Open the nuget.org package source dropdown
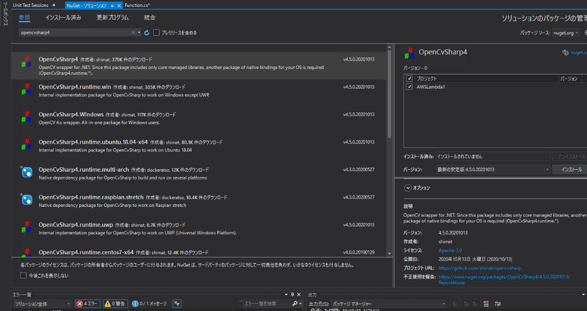 pyautogui.click(x=565, y=33)
